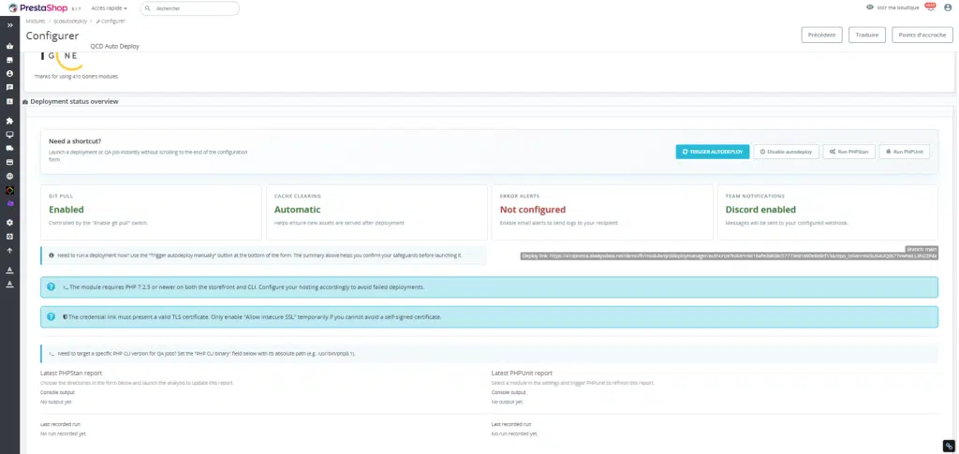Image resolution: width=959 pixels, height=454 pixels.
Task: Click the 410 Gone module logo
Action: click(60, 59)
